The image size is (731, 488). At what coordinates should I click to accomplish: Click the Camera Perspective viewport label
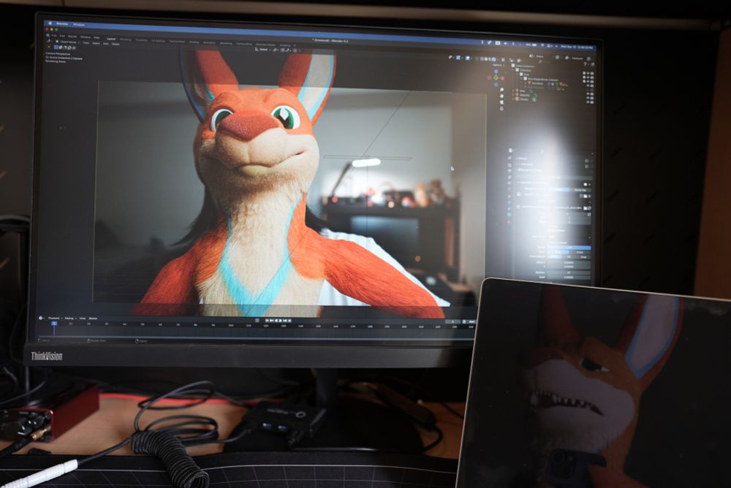(58, 53)
